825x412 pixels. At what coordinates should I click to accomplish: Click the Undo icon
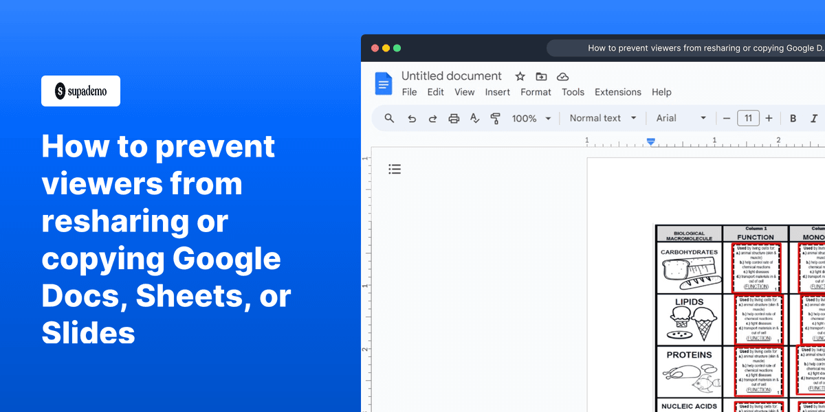[x=412, y=117]
